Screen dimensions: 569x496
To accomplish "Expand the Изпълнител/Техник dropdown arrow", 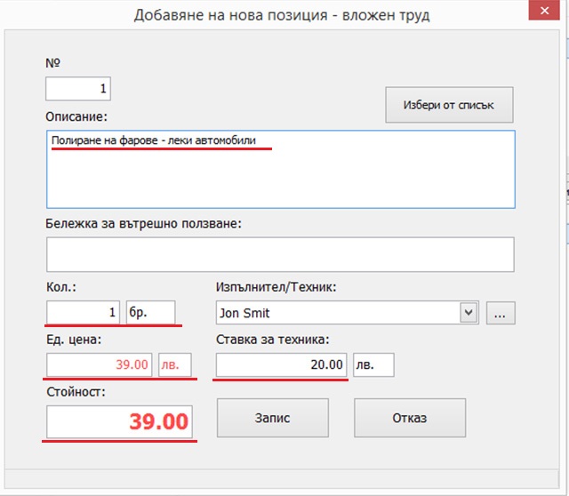I will pyautogui.click(x=469, y=312).
